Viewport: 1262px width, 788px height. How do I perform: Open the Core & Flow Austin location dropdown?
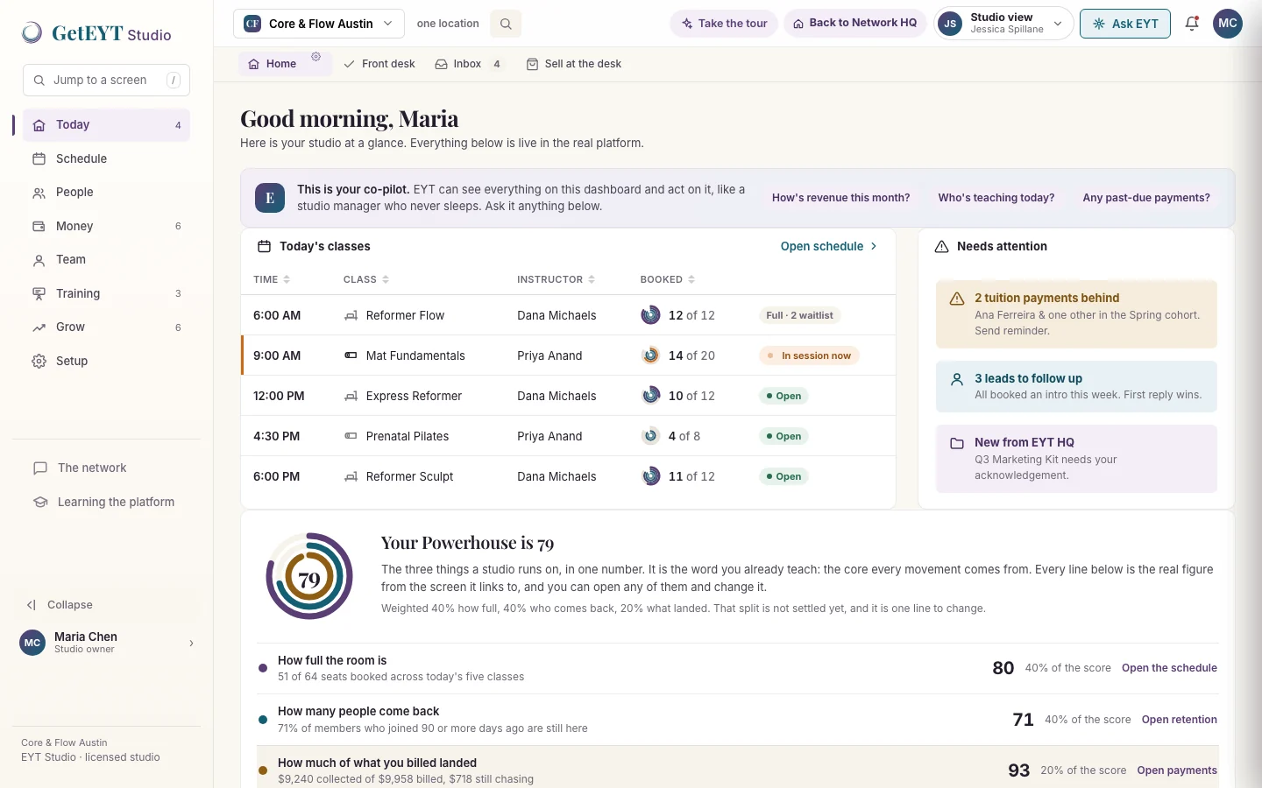click(319, 24)
